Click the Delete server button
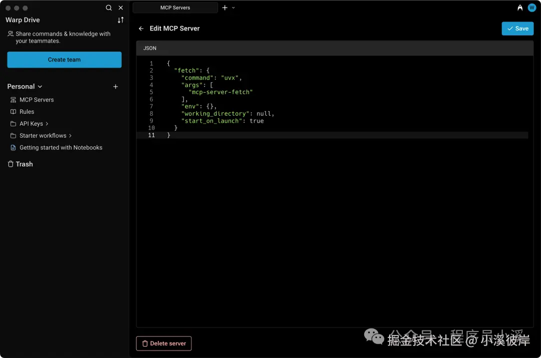Viewport: 541px width, 358px height. [164, 343]
